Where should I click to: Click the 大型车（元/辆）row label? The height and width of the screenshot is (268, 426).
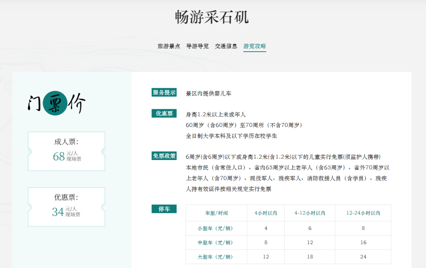(216, 257)
